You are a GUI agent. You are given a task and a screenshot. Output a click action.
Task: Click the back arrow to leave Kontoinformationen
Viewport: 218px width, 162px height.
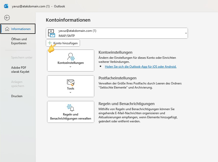7,18
